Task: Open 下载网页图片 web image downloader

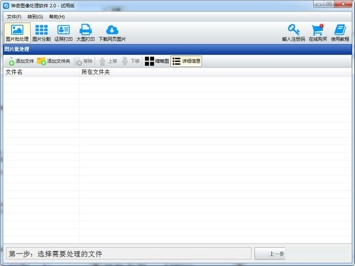Action: click(x=112, y=33)
